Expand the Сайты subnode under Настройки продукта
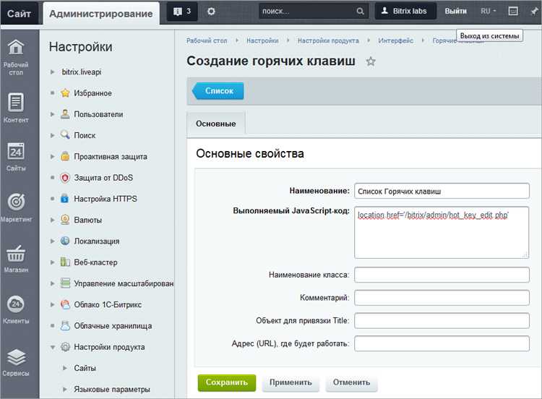The height and width of the screenshot is (399, 542). (x=65, y=368)
